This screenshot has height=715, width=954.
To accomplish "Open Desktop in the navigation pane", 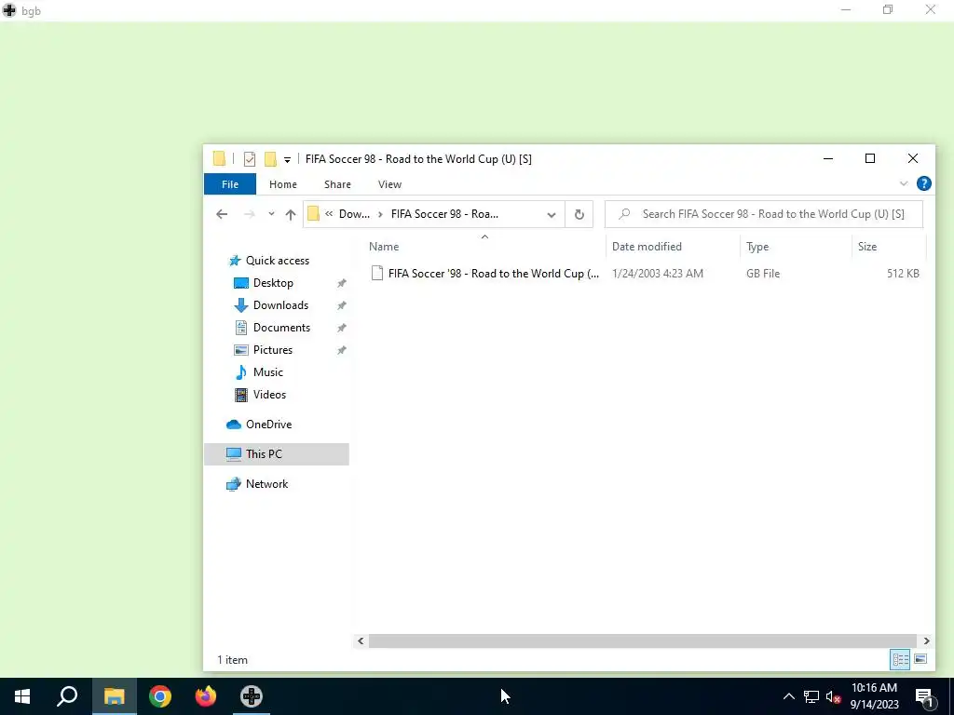I will click(x=273, y=283).
